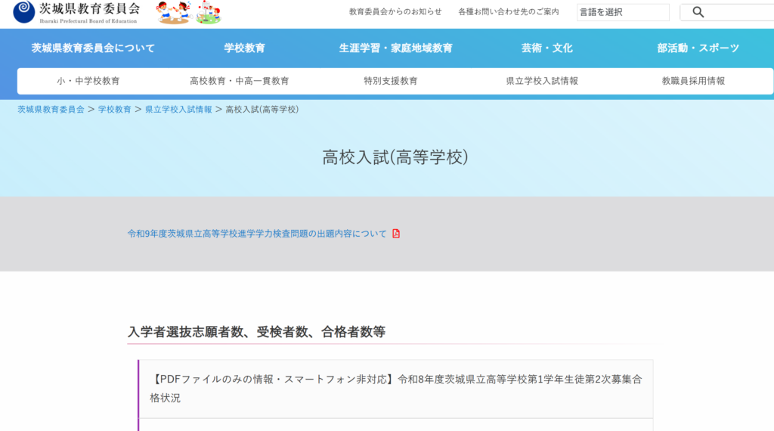Choose the 県立学校入試情報 sub-tab
This screenshot has width=774, height=431.
542,81
